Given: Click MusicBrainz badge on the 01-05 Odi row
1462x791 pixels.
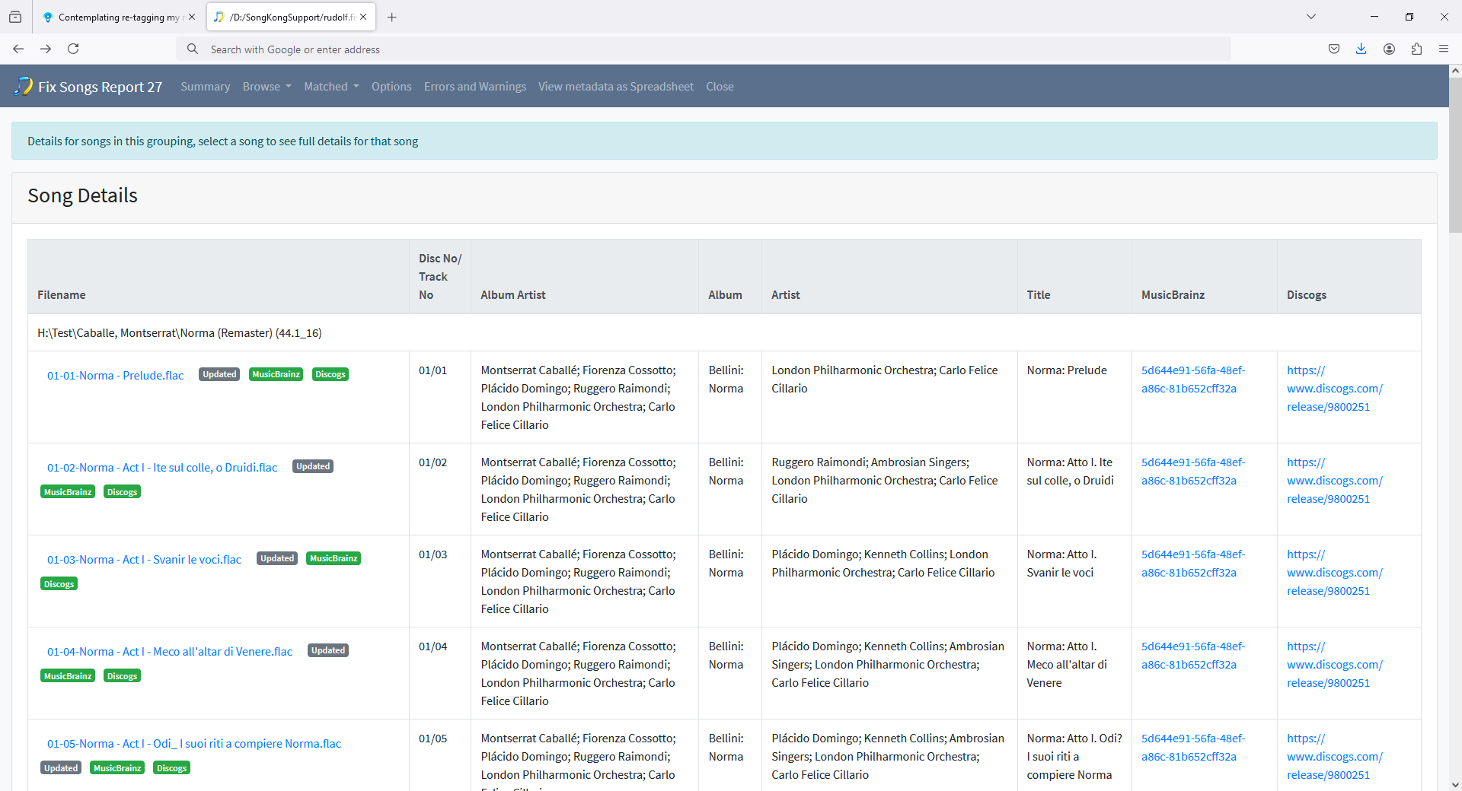Looking at the screenshot, I should 117,768.
